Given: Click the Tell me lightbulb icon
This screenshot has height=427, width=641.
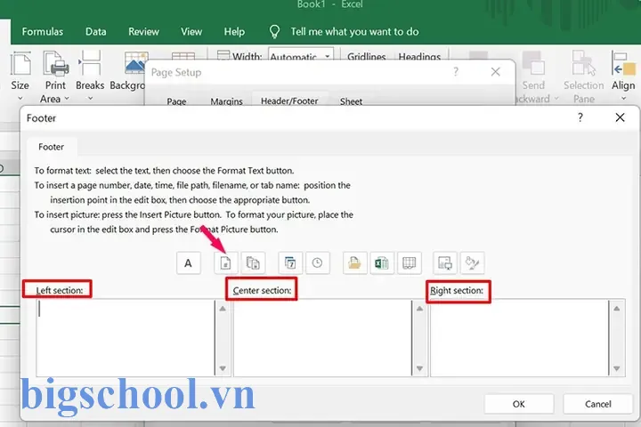Looking at the screenshot, I should 275,31.
